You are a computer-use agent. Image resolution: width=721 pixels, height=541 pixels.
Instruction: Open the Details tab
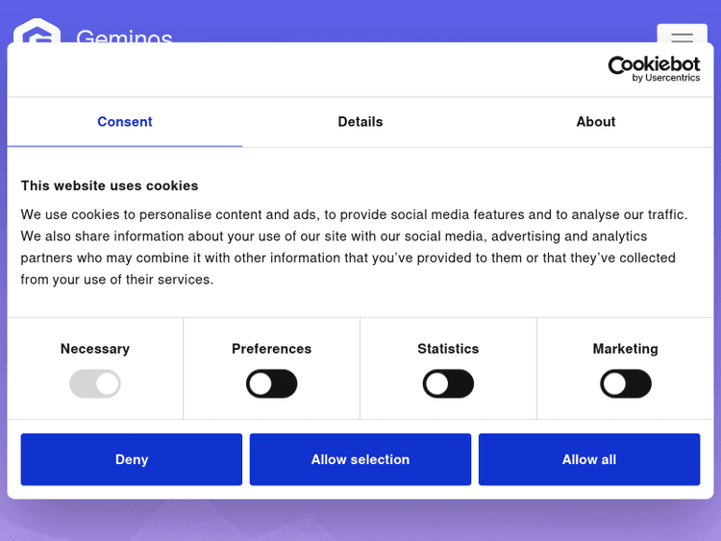tap(360, 122)
